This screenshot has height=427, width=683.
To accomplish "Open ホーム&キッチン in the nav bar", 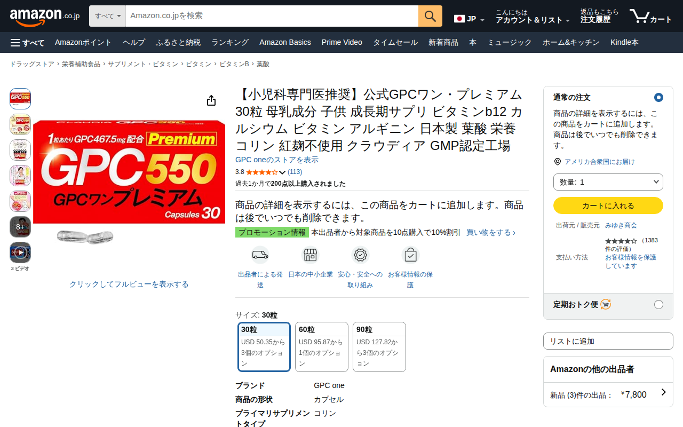I will [571, 43].
